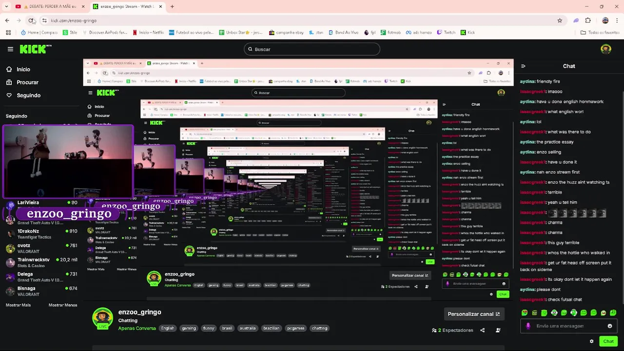Click the Buscar search field
Screen dimensions: 624x351
(x=312, y=49)
